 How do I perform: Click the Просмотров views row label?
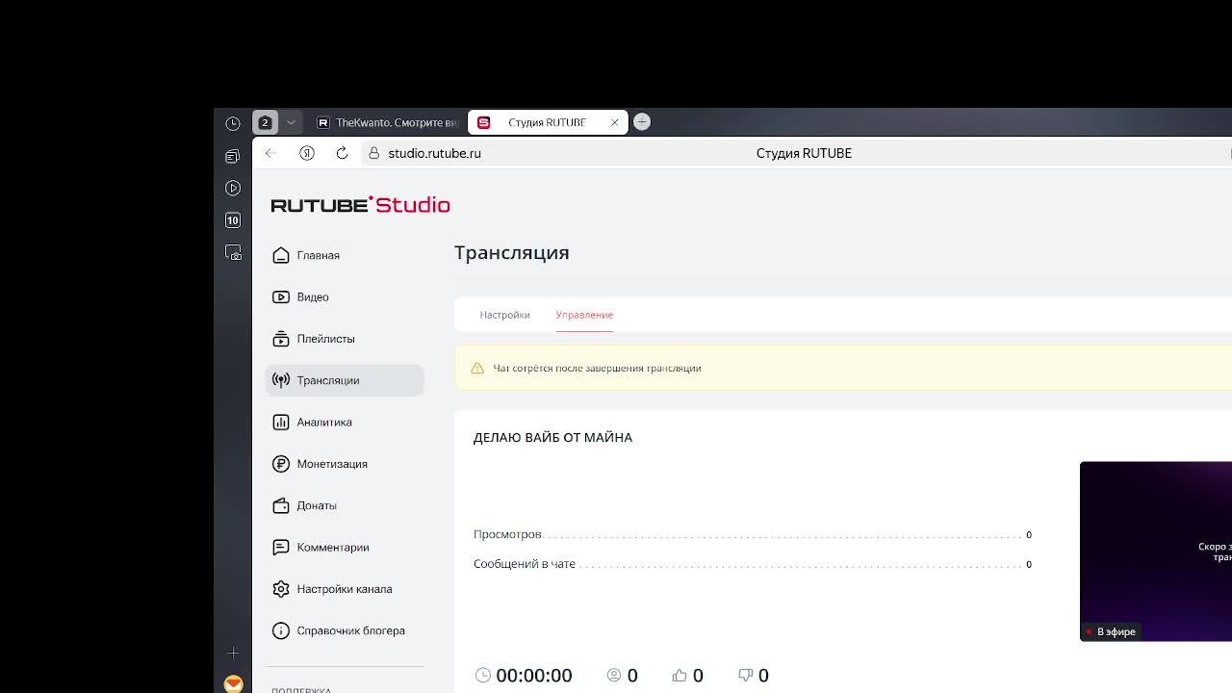pyautogui.click(x=507, y=534)
